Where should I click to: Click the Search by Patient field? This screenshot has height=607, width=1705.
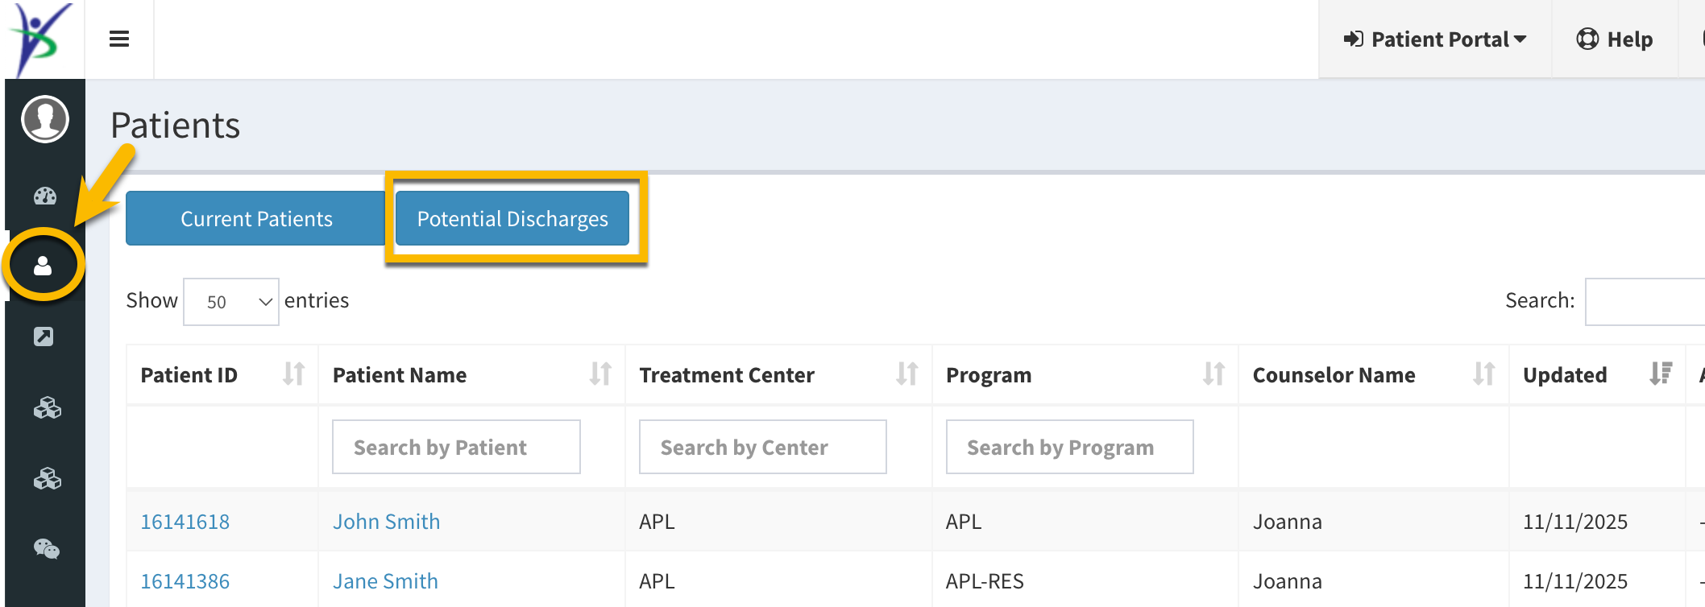point(456,447)
